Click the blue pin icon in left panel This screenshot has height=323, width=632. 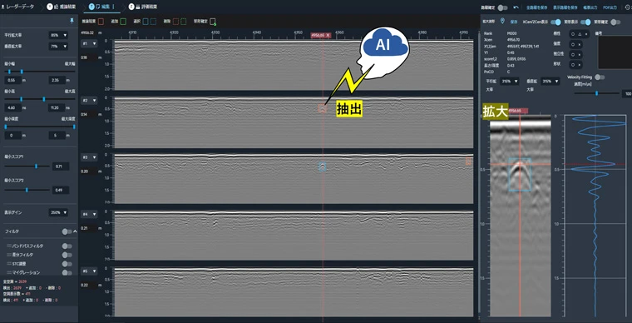coord(72,21)
